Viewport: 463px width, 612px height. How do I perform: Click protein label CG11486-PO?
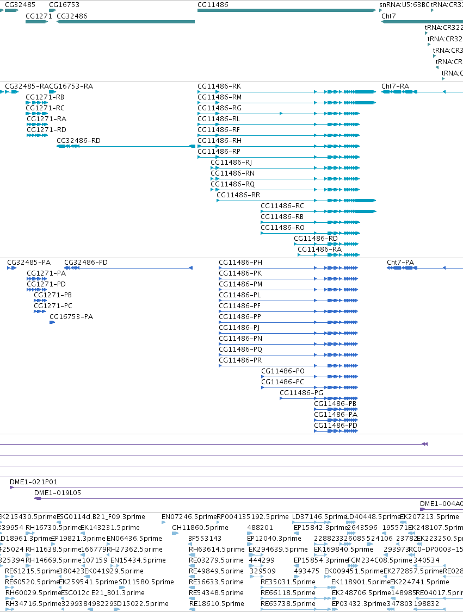click(283, 371)
